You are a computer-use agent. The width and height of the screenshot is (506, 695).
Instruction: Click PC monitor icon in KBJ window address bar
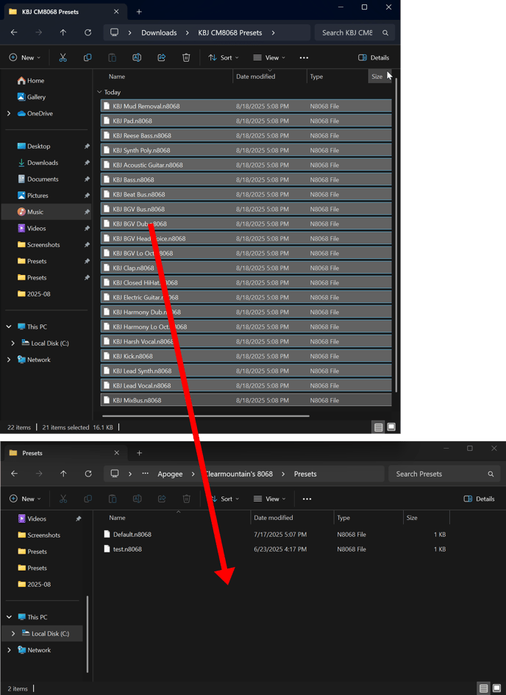pos(114,32)
